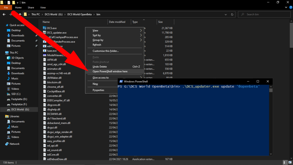Click the quick access new folder icon
Screen dimensions: 293x165
pyautogui.click(x=14, y=2)
